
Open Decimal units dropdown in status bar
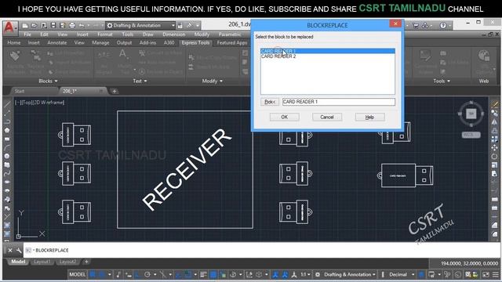[x=402, y=274]
